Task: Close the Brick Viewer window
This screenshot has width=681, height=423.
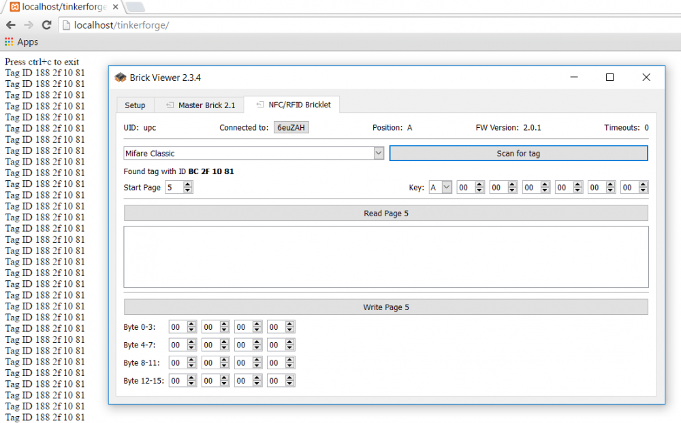Action: point(646,78)
